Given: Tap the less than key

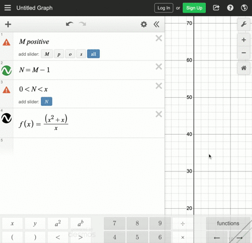Looking at the screenshot, I should (58, 237).
